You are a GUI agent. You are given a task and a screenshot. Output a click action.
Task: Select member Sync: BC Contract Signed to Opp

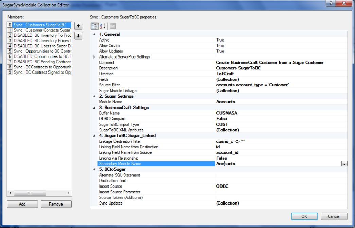coord(39,72)
